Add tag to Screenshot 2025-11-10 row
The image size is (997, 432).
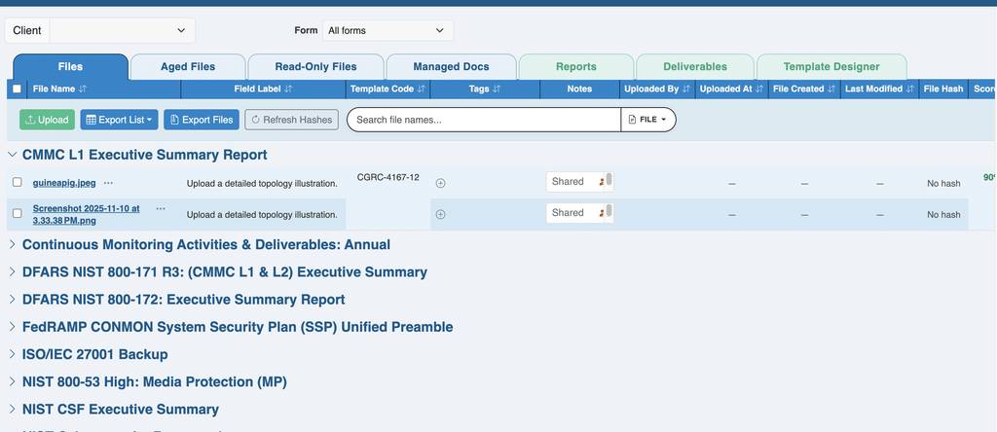point(440,215)
